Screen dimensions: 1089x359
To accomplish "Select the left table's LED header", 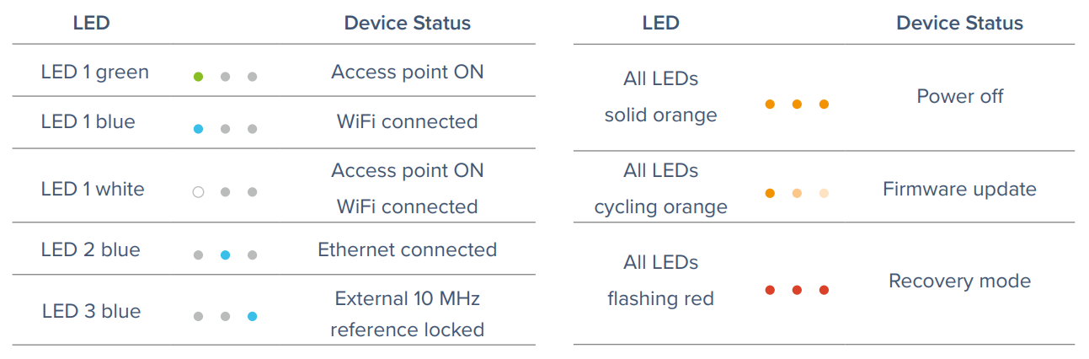I will [x=91, y=23].
